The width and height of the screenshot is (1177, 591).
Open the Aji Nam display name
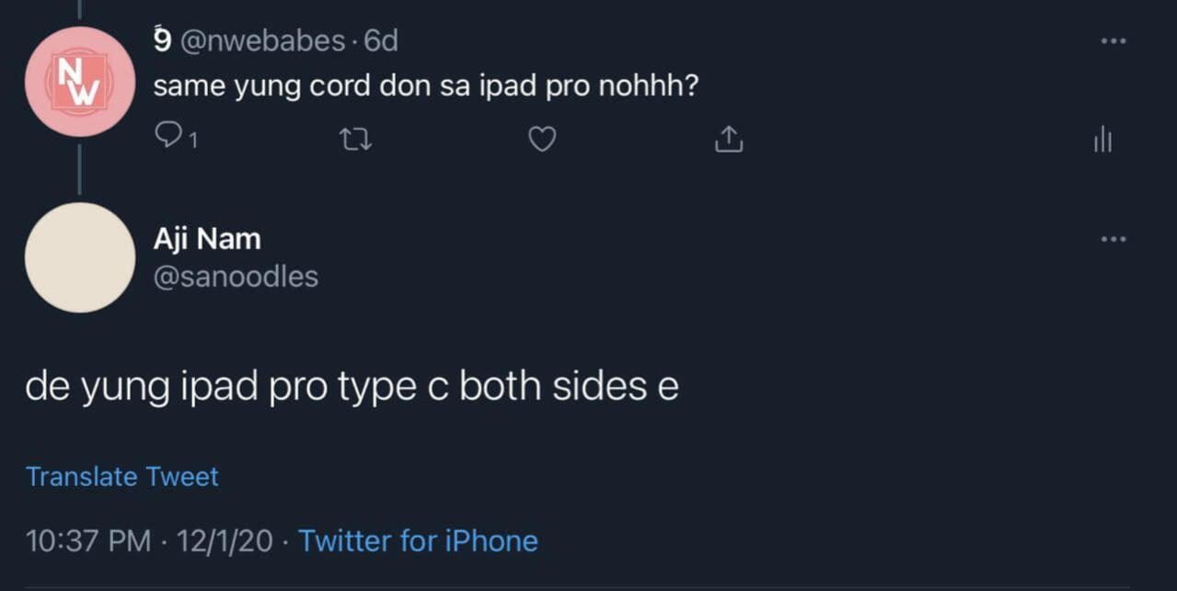point(207,239)
